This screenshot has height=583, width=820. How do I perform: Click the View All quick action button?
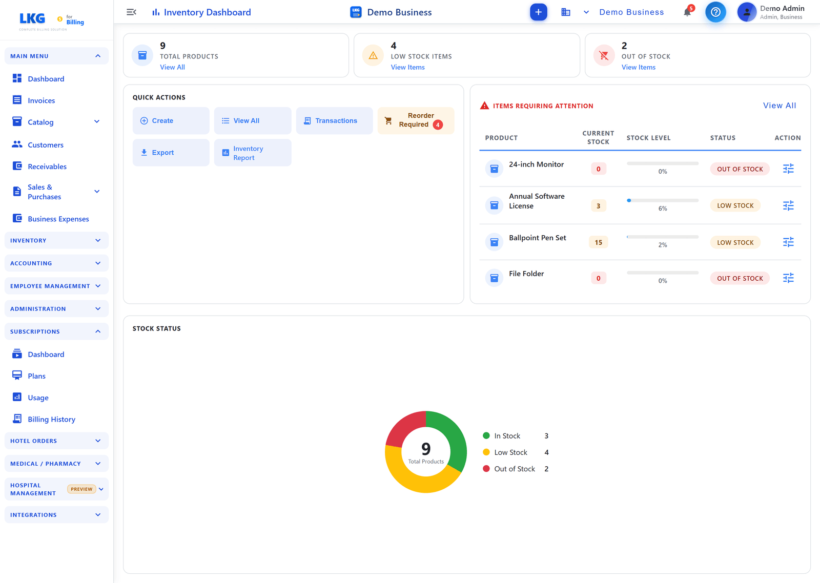point(253,120)
